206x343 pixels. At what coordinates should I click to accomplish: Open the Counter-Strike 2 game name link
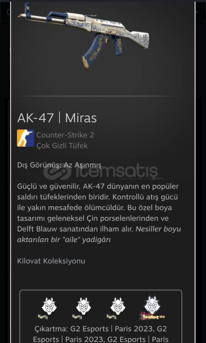pos(65,135)
